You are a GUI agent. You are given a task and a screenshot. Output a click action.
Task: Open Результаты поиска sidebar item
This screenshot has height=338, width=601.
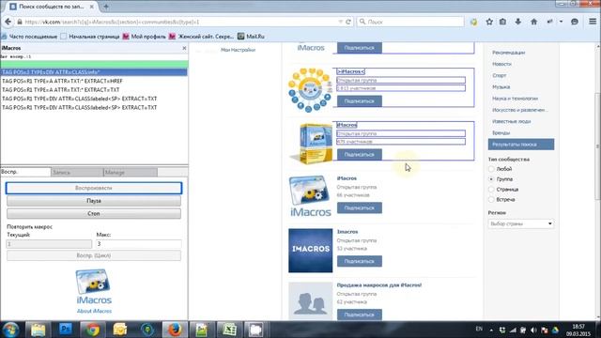coord(521,145)
